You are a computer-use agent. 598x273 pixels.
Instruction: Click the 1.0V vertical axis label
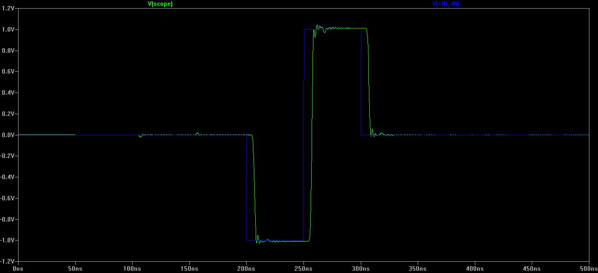[9, 30]
